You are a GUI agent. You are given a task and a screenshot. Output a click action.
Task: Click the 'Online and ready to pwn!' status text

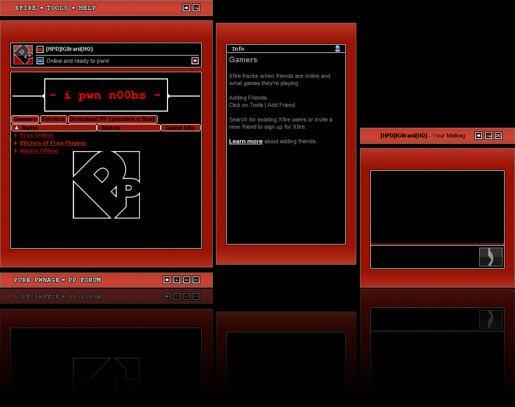click(x=78, y=61)
